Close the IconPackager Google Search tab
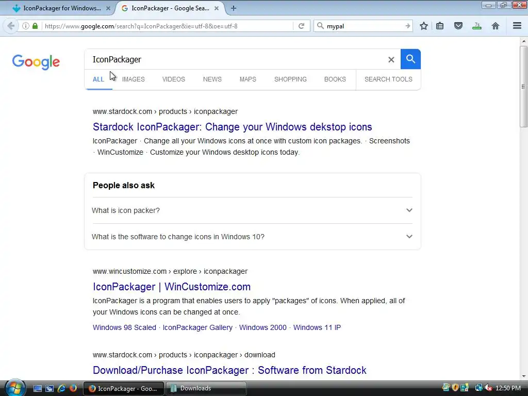Image resolution: width=528 pixels, height=396 pixels. [217, 8]
